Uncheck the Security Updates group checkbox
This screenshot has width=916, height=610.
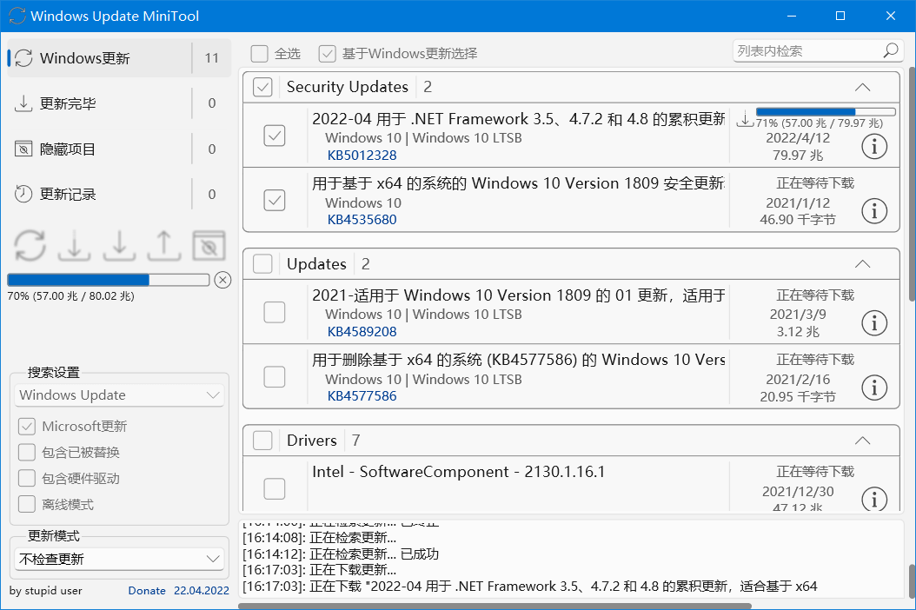[x=262, y=88]
